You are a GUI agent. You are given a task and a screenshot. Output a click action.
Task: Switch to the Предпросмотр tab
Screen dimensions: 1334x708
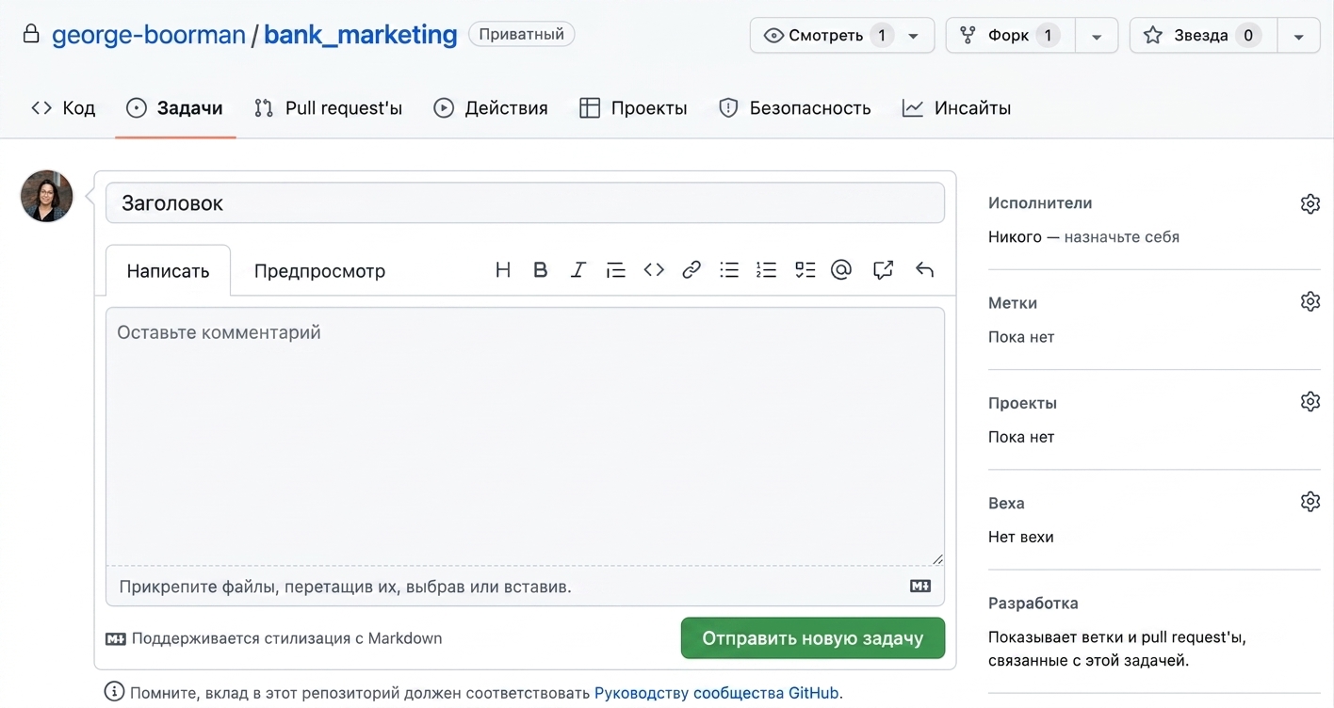coord(319,270)
